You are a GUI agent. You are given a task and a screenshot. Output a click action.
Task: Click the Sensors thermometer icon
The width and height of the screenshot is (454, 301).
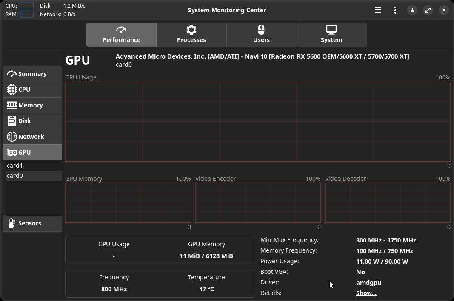coord(11,223)
